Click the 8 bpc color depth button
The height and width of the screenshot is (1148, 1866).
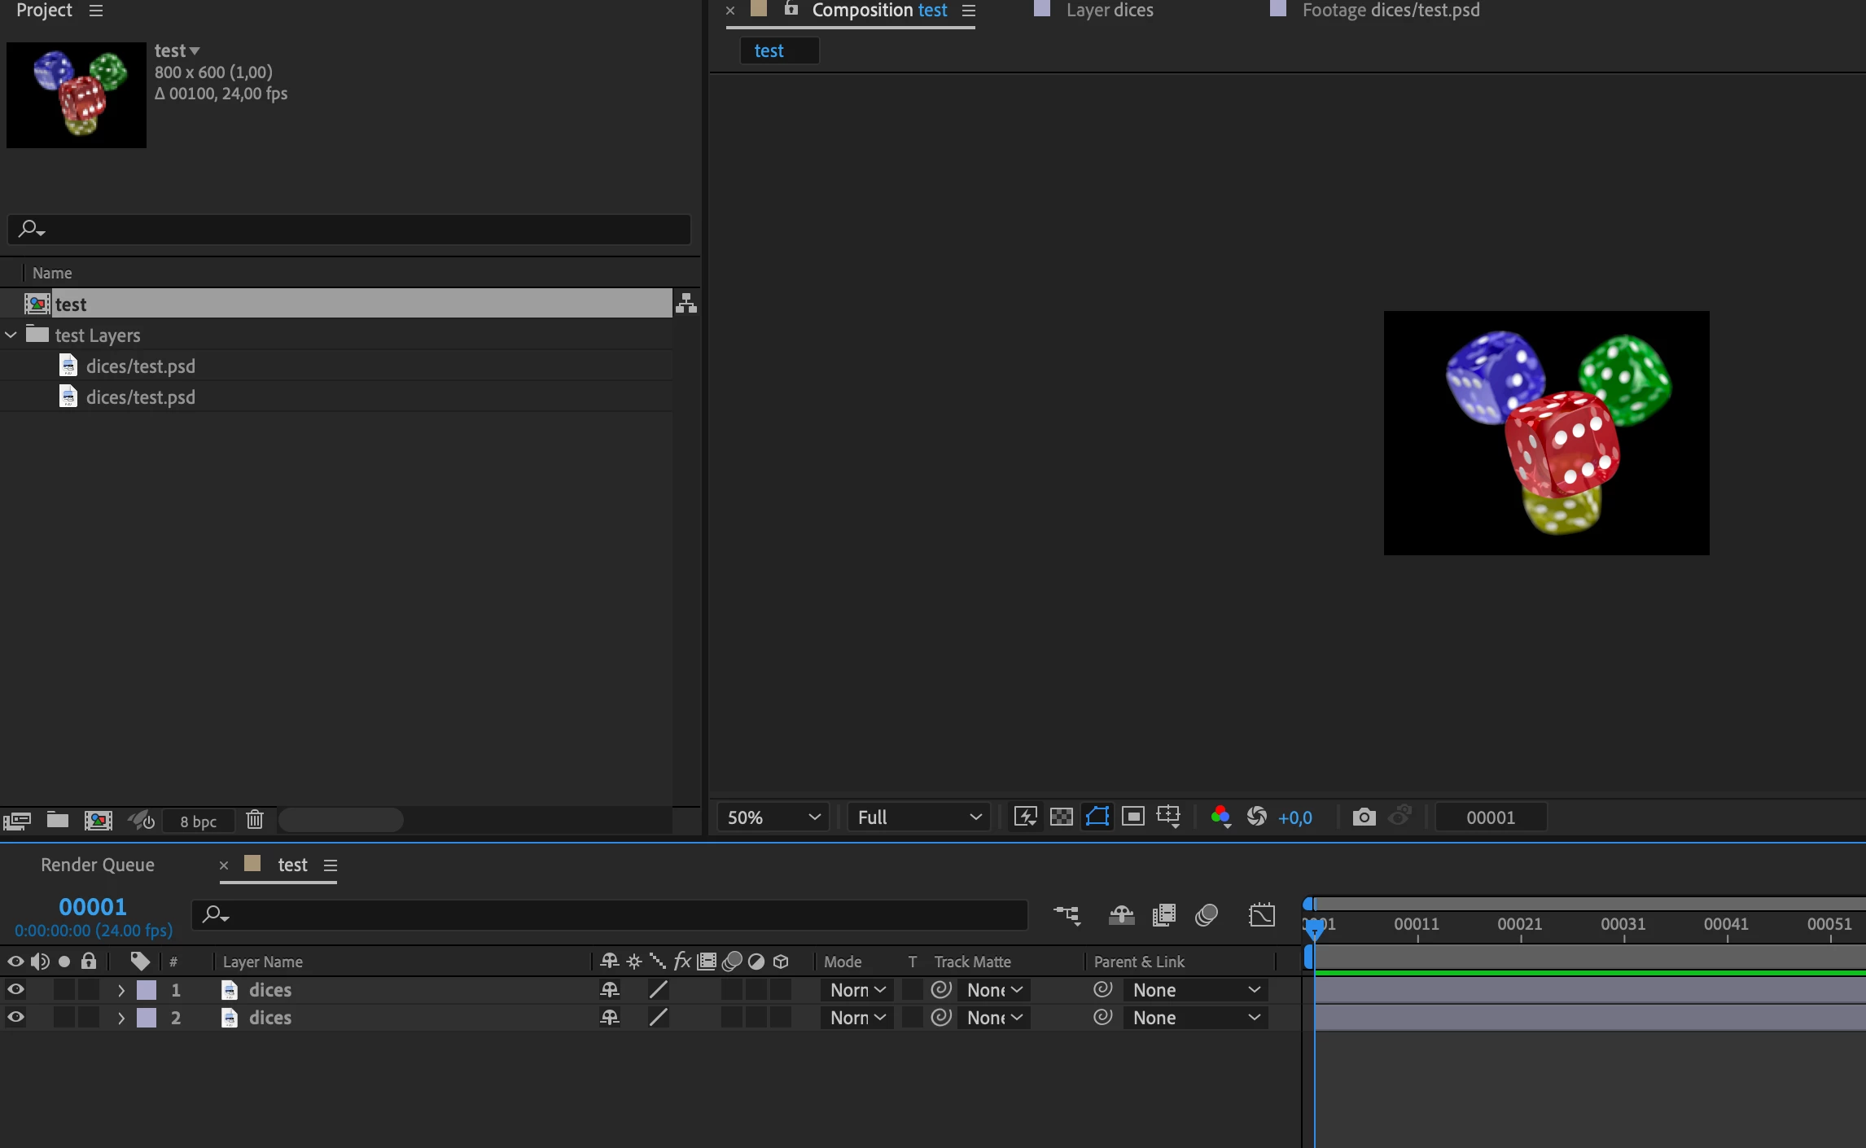(x=198, y=822)
